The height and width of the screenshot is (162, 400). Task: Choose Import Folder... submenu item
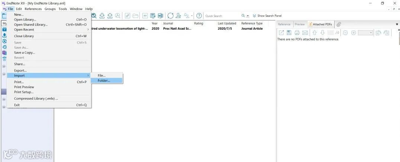[x=107, y=81]
